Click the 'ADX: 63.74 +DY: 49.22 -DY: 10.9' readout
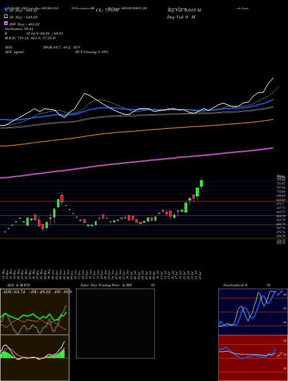The image size is (288, 381). (37, 292)
